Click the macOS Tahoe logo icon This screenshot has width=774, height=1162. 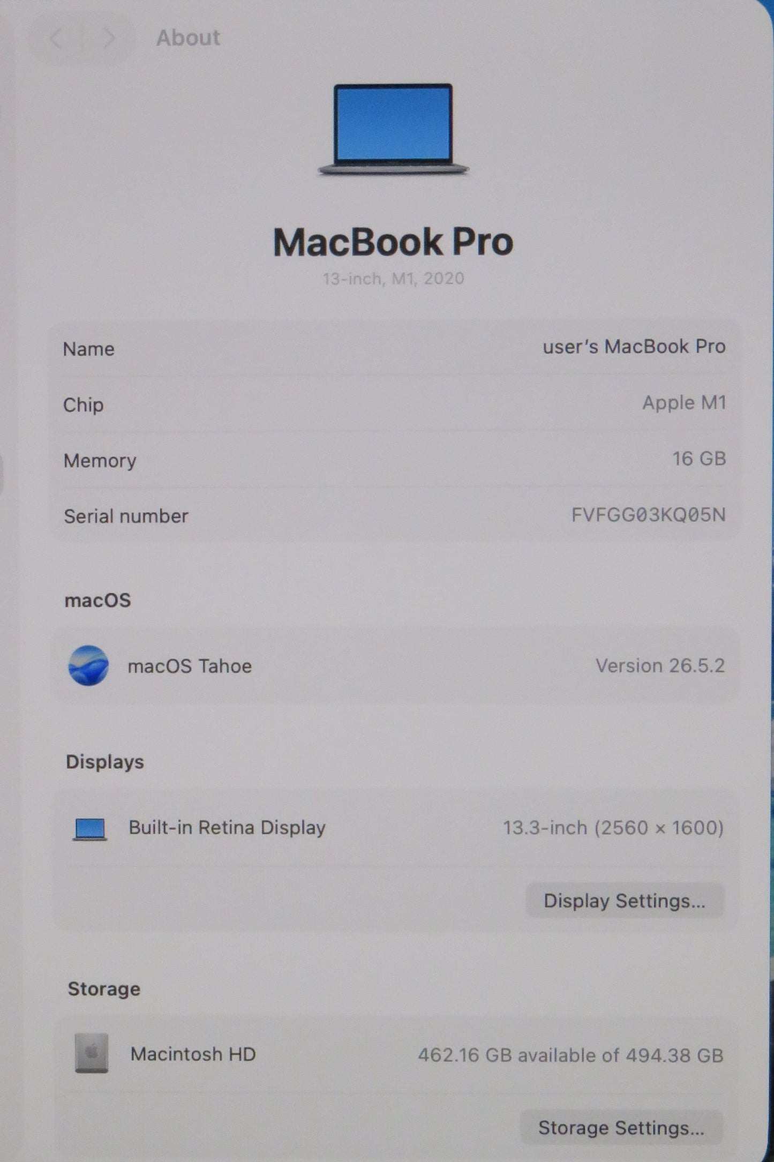coord(89,665)
